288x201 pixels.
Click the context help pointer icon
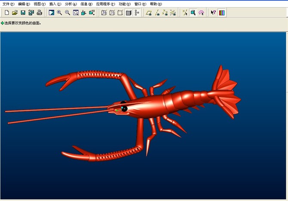tap(213, 13)
